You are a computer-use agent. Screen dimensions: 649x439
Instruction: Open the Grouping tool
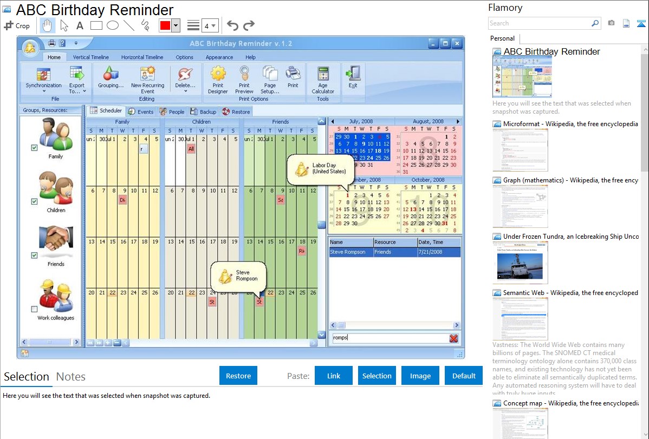(x=111, y=77)
